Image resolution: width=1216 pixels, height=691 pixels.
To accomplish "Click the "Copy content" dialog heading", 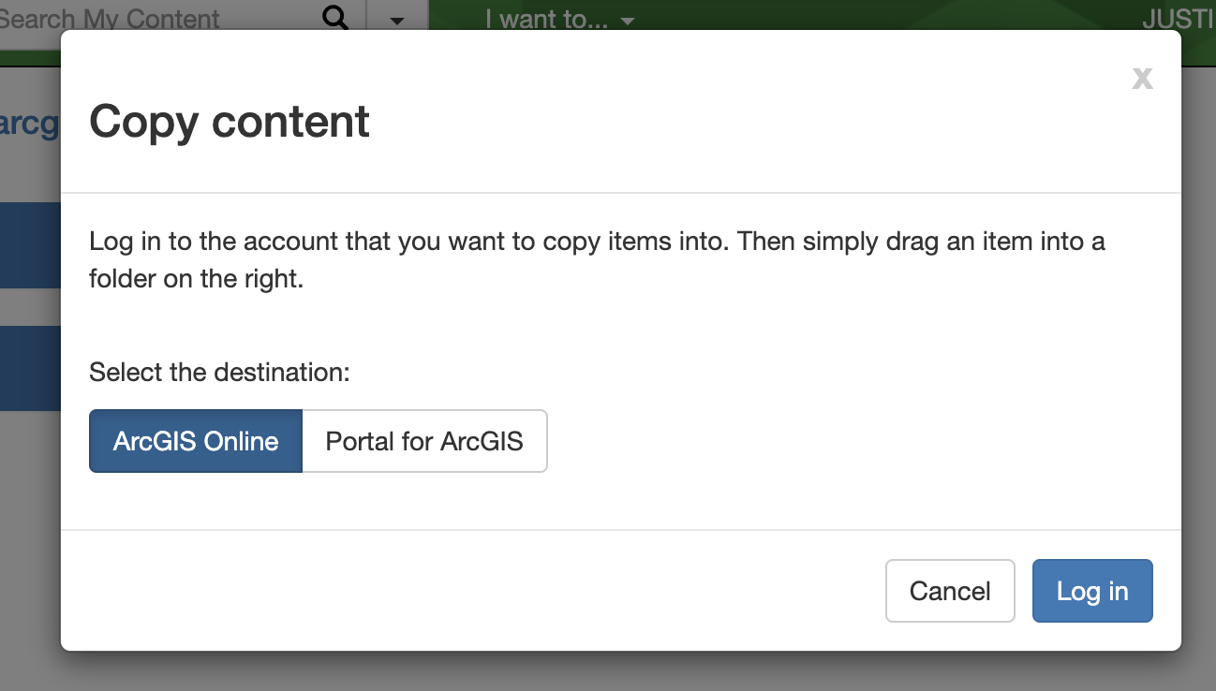I will [230, 122].
